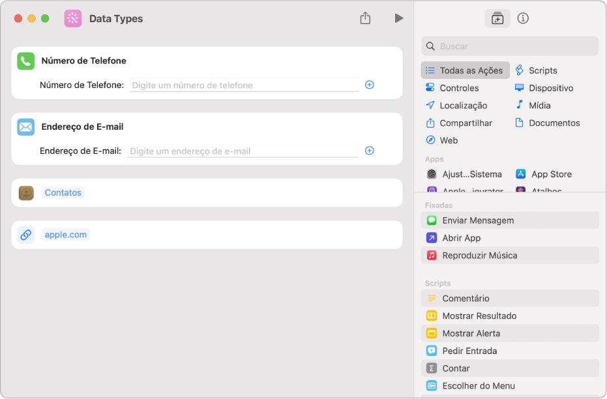Add the Abrir App action

point(510,238)
